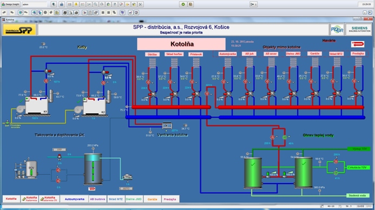Screen dimensions: 375x210
Task: Select the magnifier search toolbar icon
Action: click(95, 4)
